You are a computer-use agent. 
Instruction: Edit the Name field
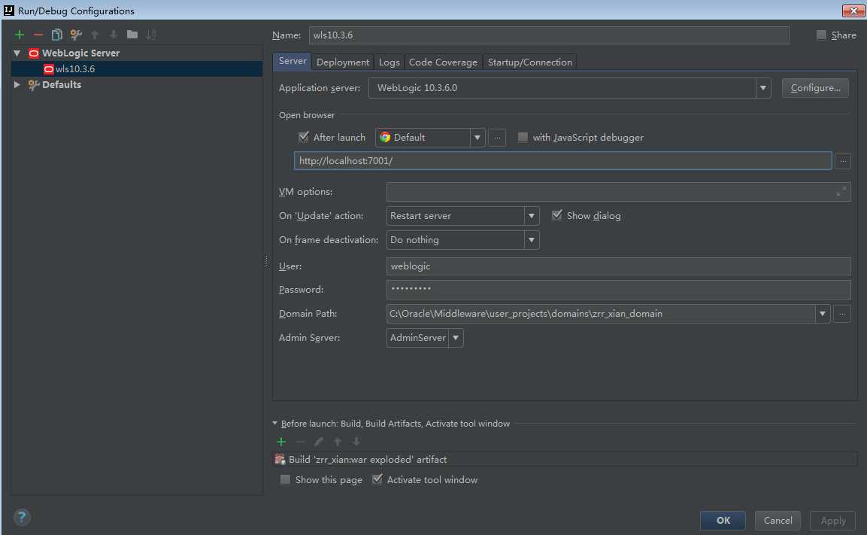point(549,35)
